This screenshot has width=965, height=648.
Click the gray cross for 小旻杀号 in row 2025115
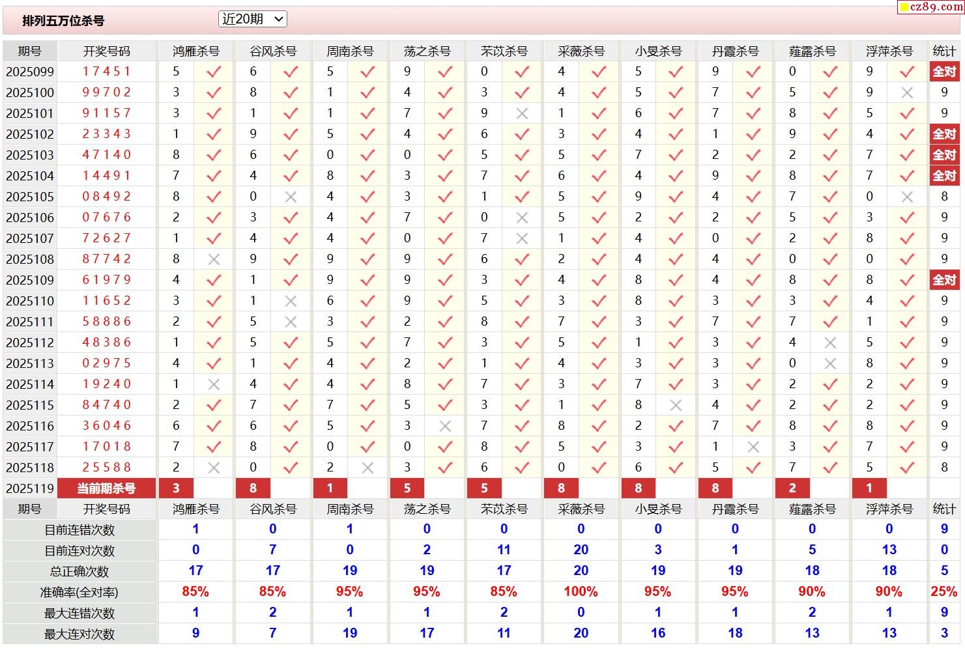click(676, 405)
